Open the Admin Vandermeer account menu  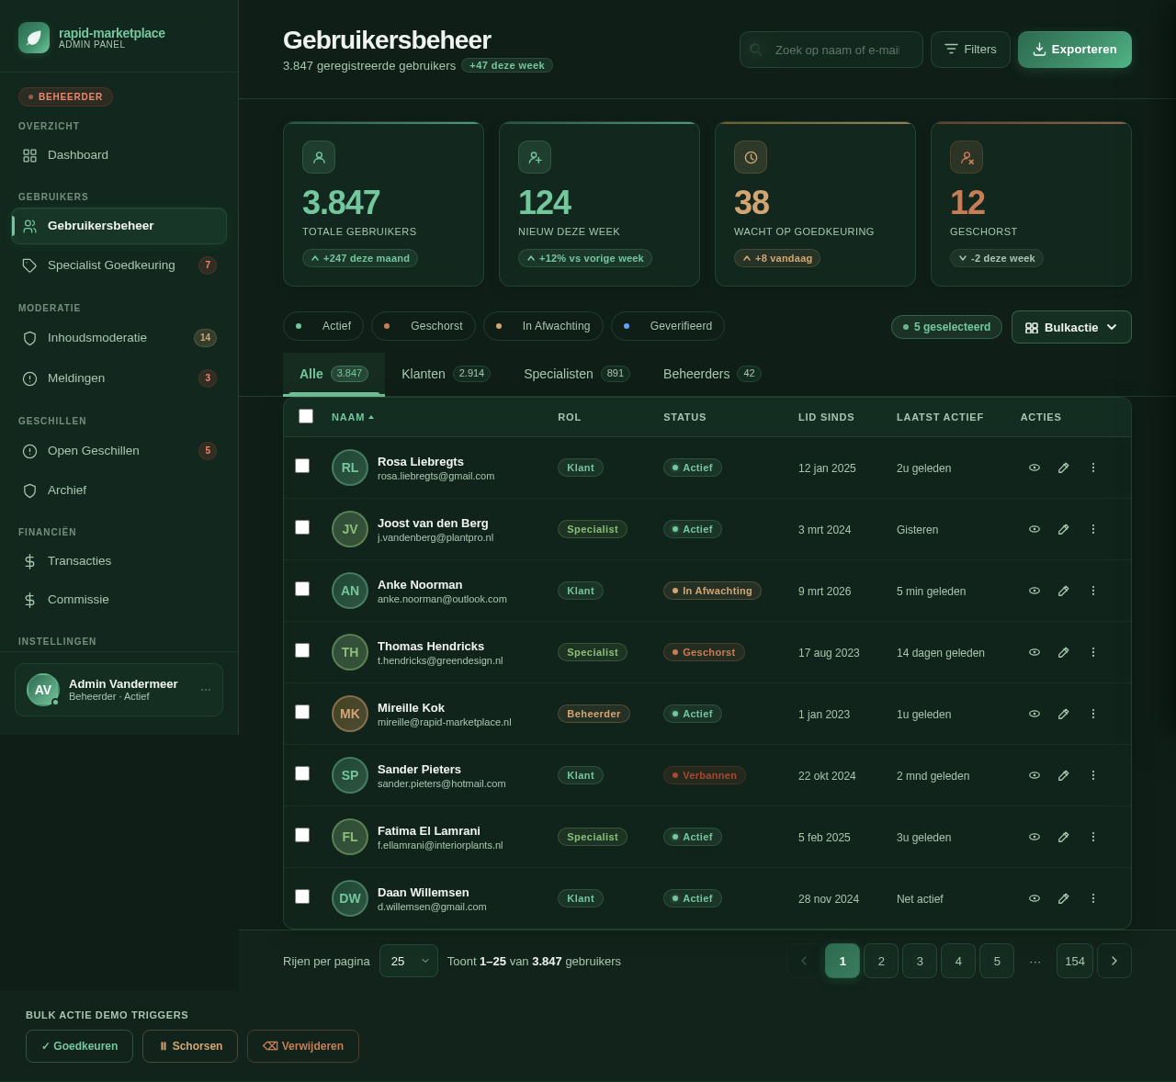point(206,690)
